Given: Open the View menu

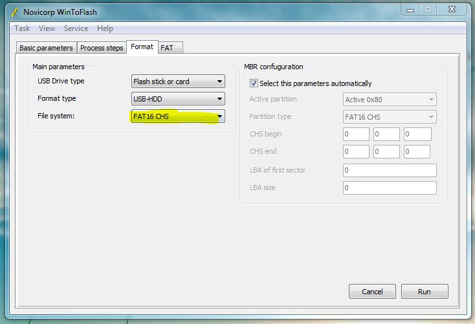Looking at the screenshot, I should (47, 28).
